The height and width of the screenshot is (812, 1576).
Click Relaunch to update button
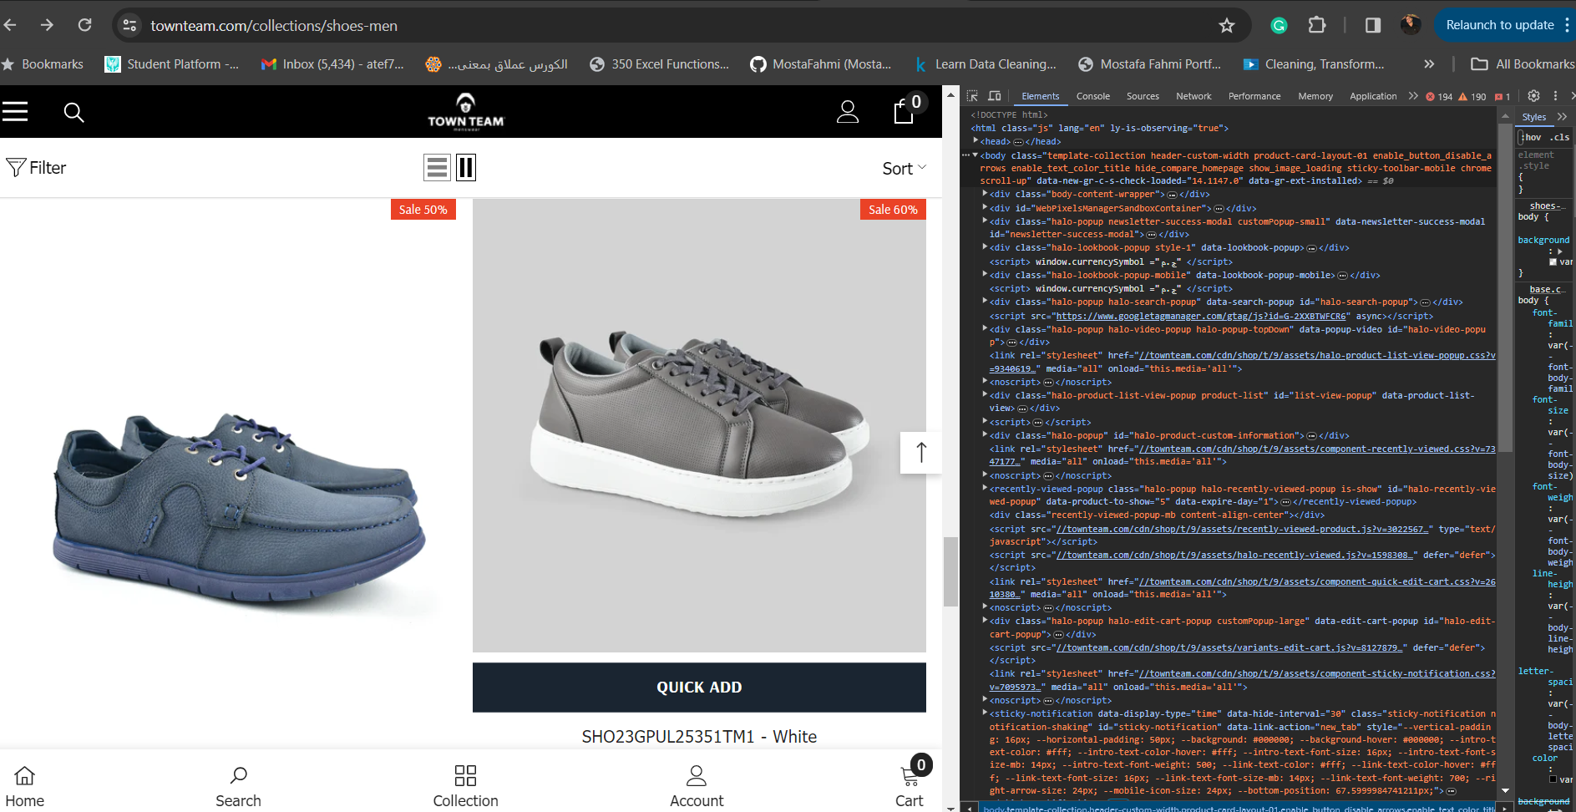point(1500,25)
